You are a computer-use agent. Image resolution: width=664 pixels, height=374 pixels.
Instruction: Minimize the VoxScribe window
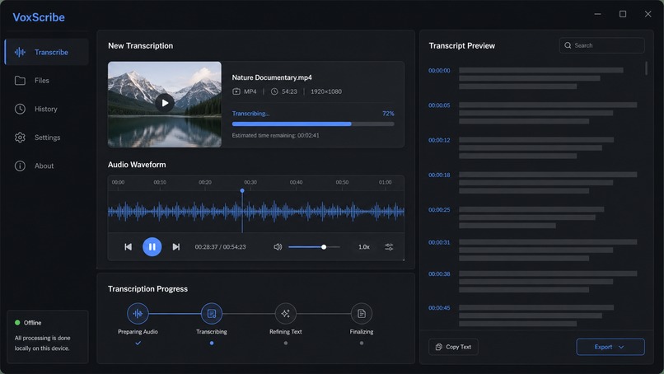[x=597, y=14]
